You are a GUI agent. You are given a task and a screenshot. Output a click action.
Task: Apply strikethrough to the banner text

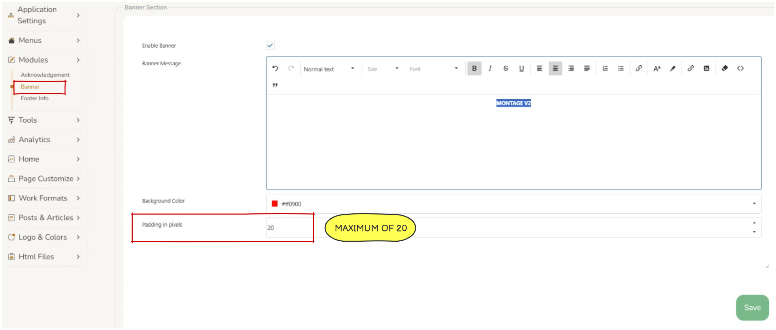[x=505, y=69]
